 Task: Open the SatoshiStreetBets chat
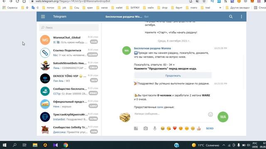click(69, 65)
